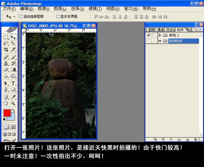Click the play action button

171,139
